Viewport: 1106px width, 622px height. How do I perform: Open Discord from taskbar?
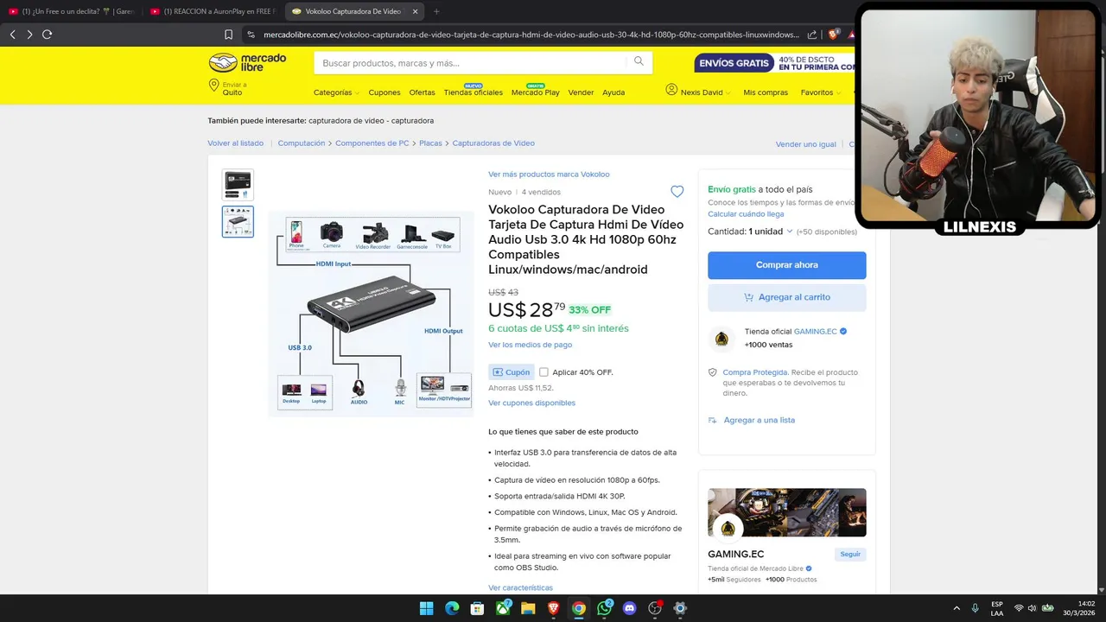[x=629, y=608]
